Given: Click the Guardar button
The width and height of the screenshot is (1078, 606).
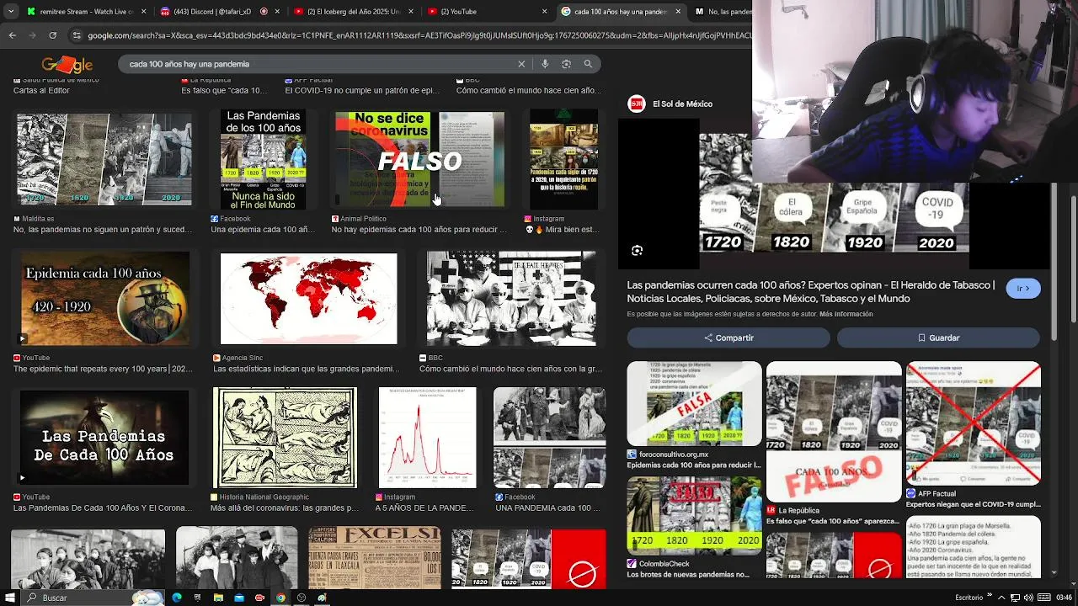Looking at the screenshot, I should 938,338.
